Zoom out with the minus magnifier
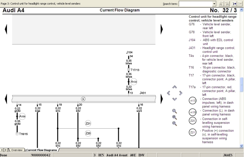Screen dimensions: 244x157 point(174,123)
